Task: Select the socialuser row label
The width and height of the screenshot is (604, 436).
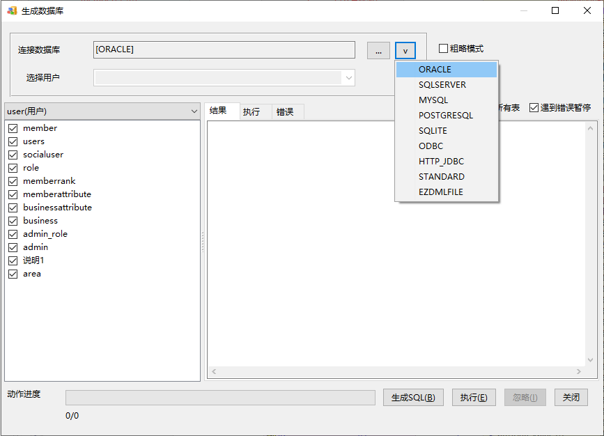Action: (x=43, y=155)
